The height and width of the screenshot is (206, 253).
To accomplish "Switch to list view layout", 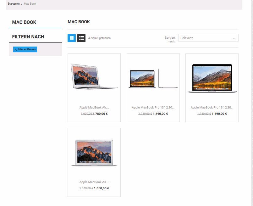I will (81, 38).
